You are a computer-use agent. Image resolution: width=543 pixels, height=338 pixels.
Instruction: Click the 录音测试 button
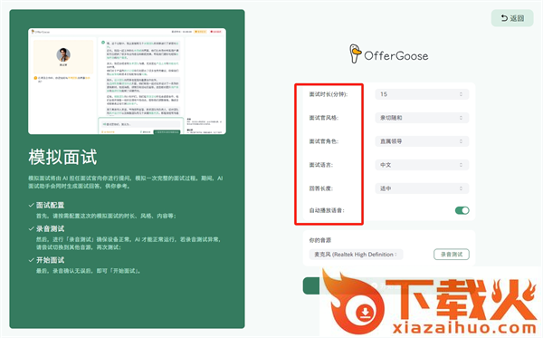pos(452,255)
